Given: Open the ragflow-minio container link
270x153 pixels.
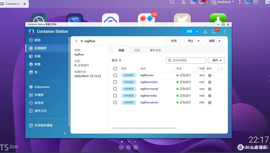Looking at the screenshot, I should 149,82.
